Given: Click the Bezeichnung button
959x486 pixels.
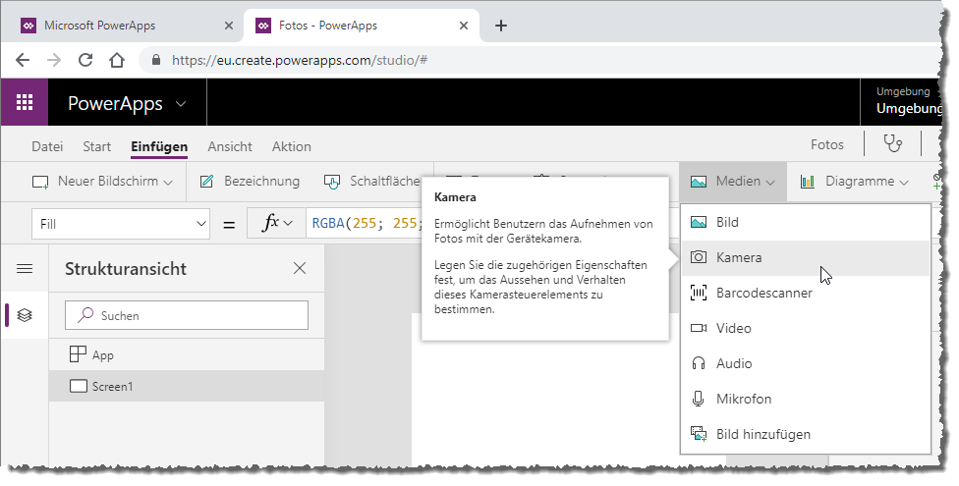Looking at the screenshot, I should click(x=250, y=182).
